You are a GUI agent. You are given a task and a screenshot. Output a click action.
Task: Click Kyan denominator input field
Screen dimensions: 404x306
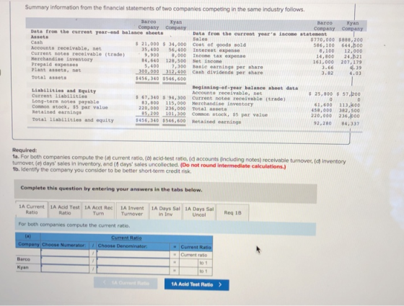(133, 270)
